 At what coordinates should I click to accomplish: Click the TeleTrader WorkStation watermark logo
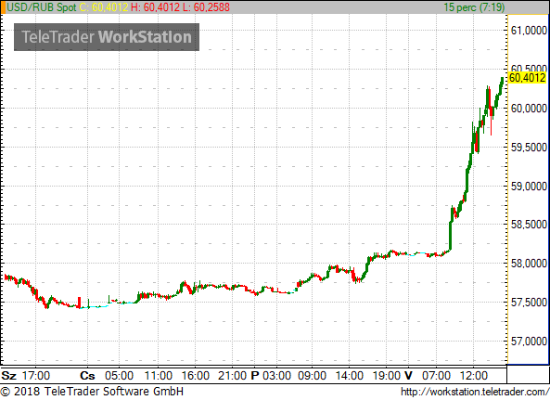[107, 37]
